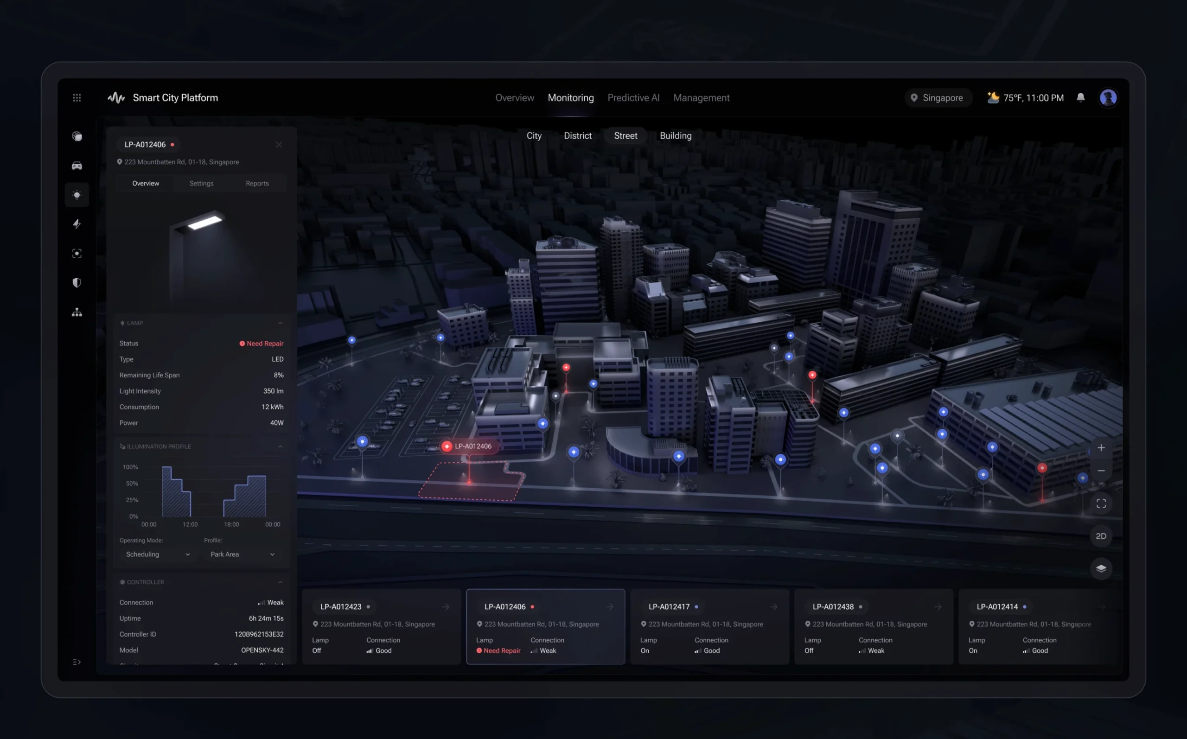This screenshot has width=1187, height=739.
Task: Select the security shield sidebar icon
Action: coord(77,282)
